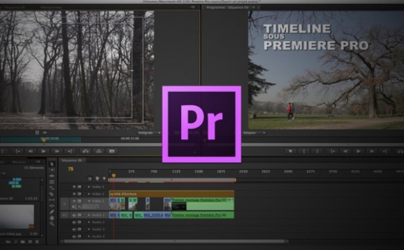Hide the Video 2 track output
404x250 pixels.
coord(74,194)
